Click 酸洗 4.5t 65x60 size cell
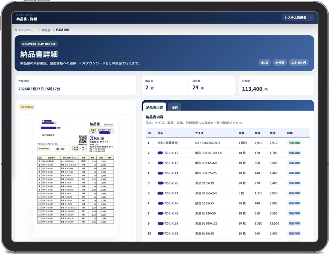Screen dimensions: 329x254 (x=206, y=163)
